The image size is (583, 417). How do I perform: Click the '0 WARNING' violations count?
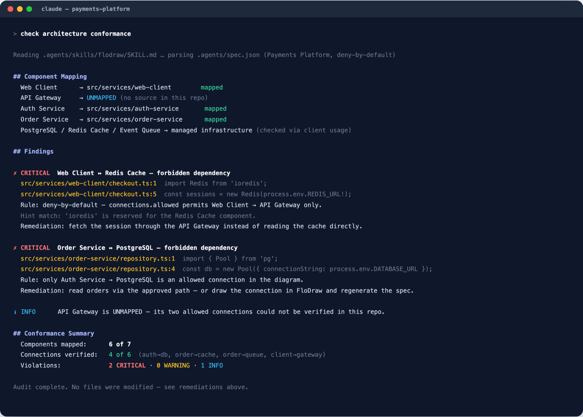tap(173, 366)
